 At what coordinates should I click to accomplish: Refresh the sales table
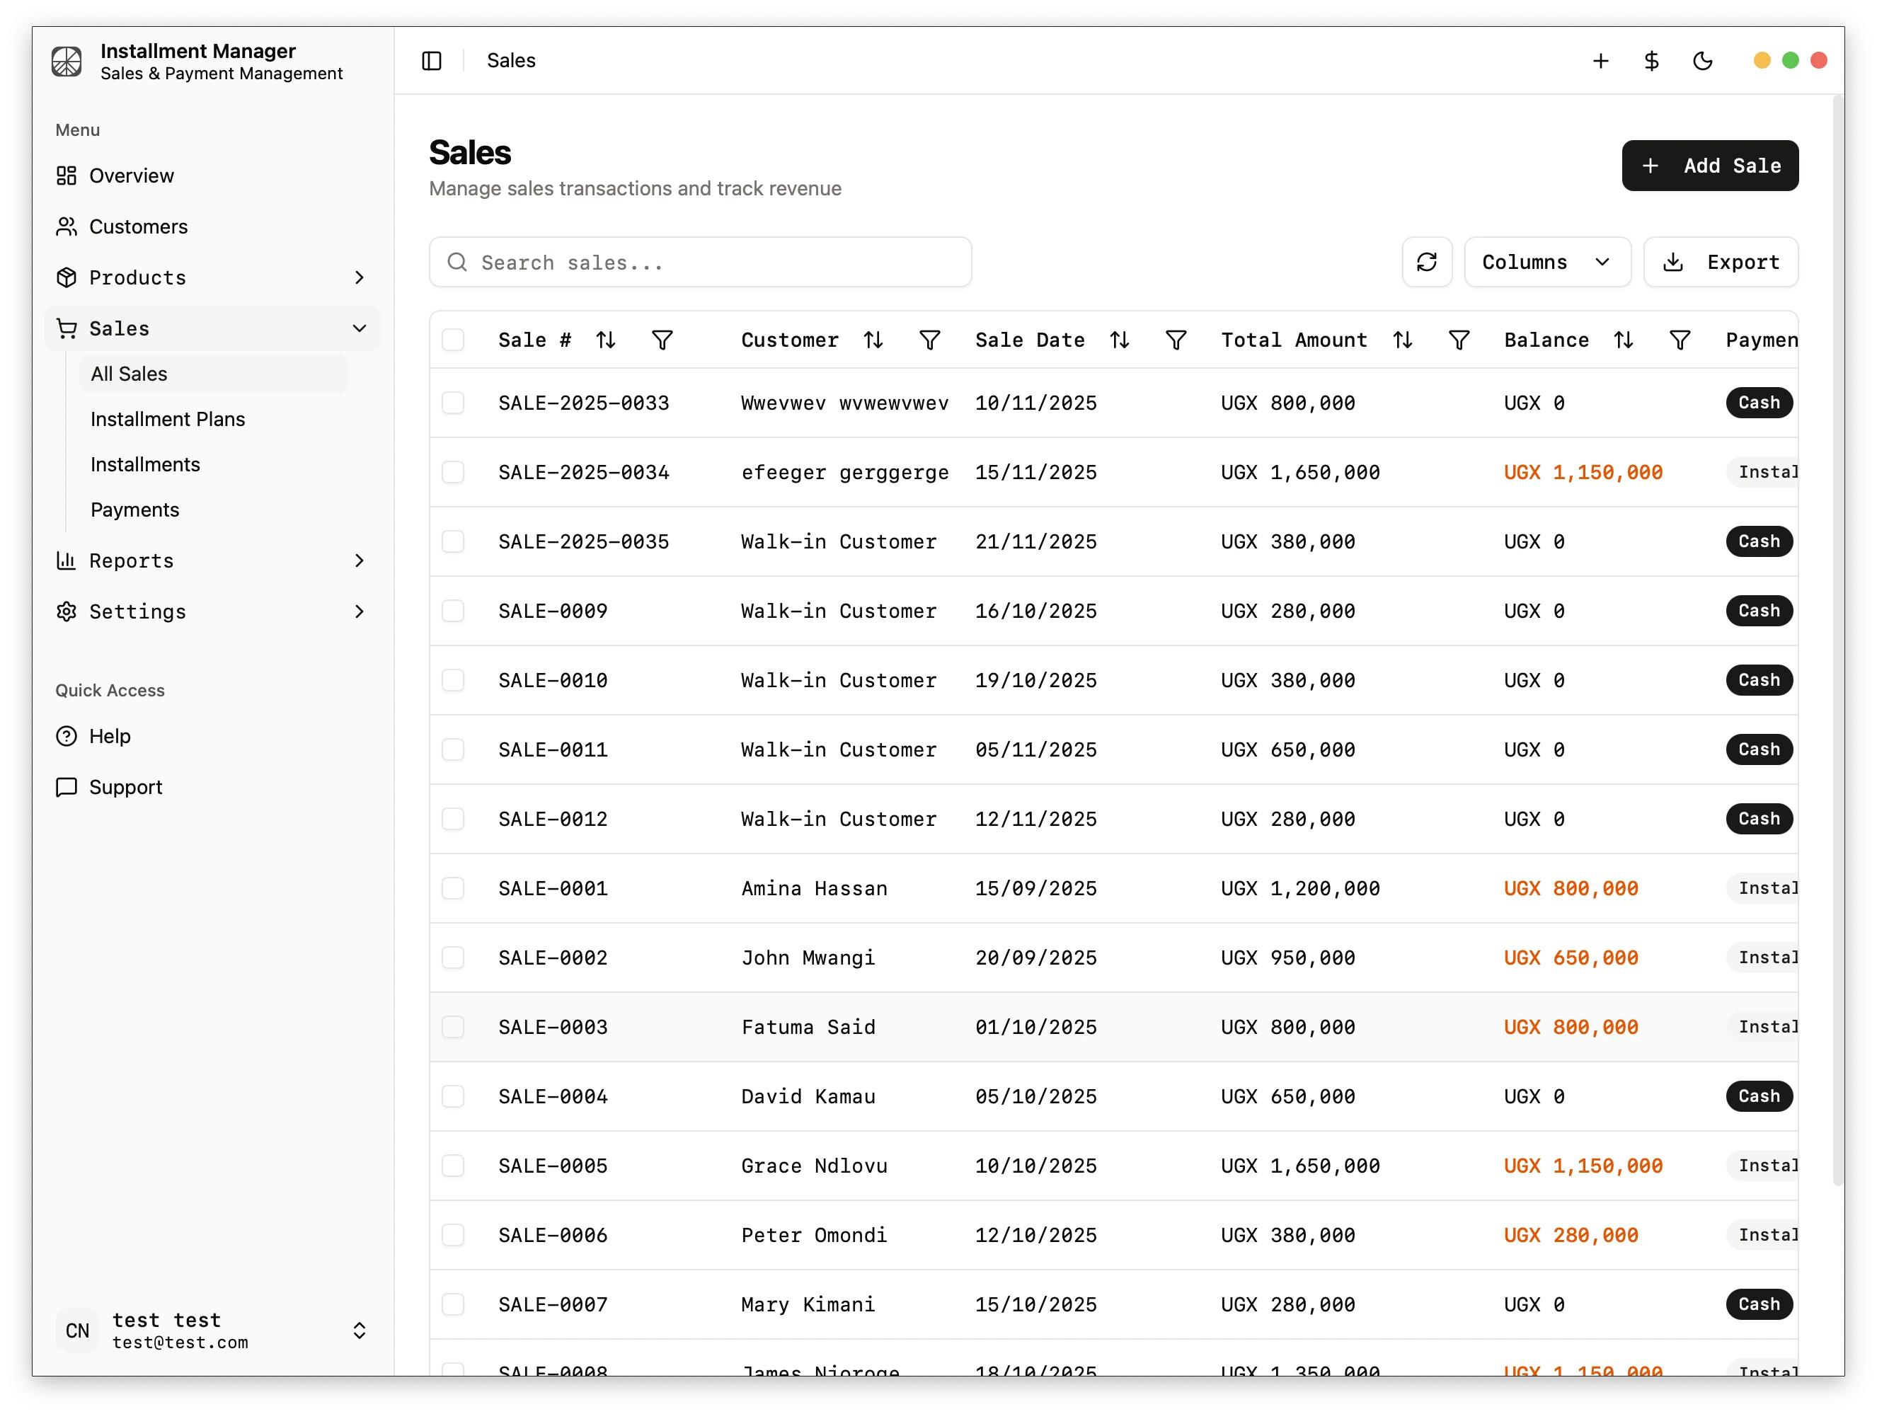[x=1428, y=262]
